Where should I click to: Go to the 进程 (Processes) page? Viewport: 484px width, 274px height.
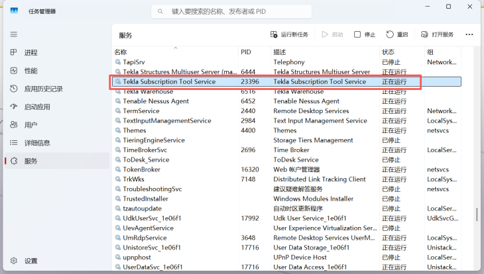tap(57, 52)
